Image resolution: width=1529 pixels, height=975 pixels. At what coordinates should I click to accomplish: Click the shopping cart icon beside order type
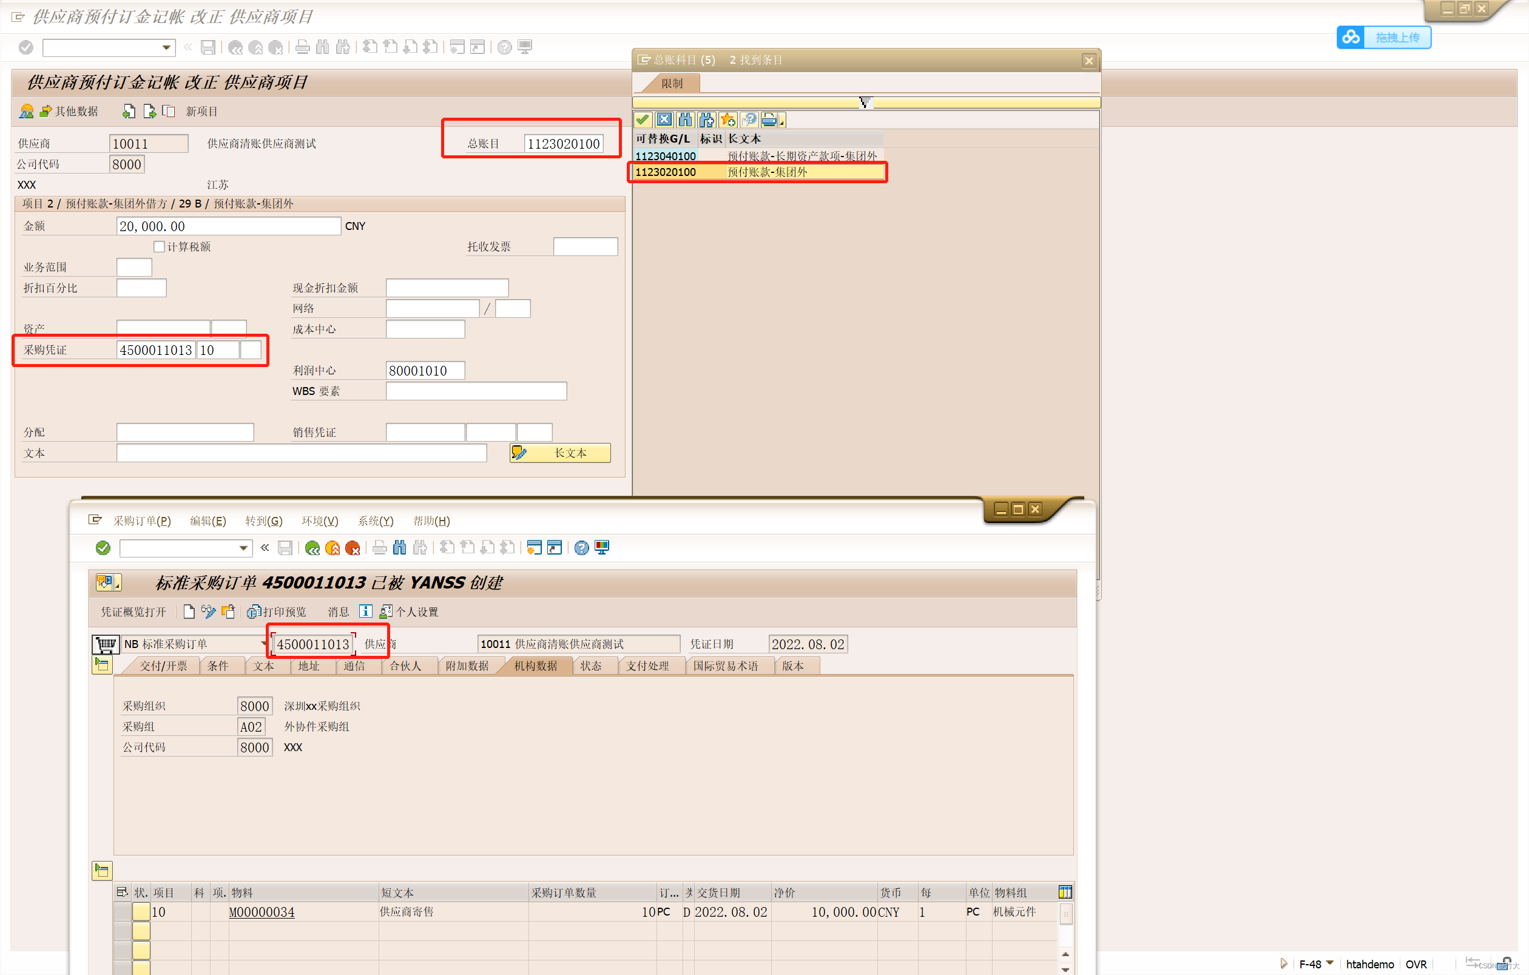pyautogui.click(x=105, y=644)
